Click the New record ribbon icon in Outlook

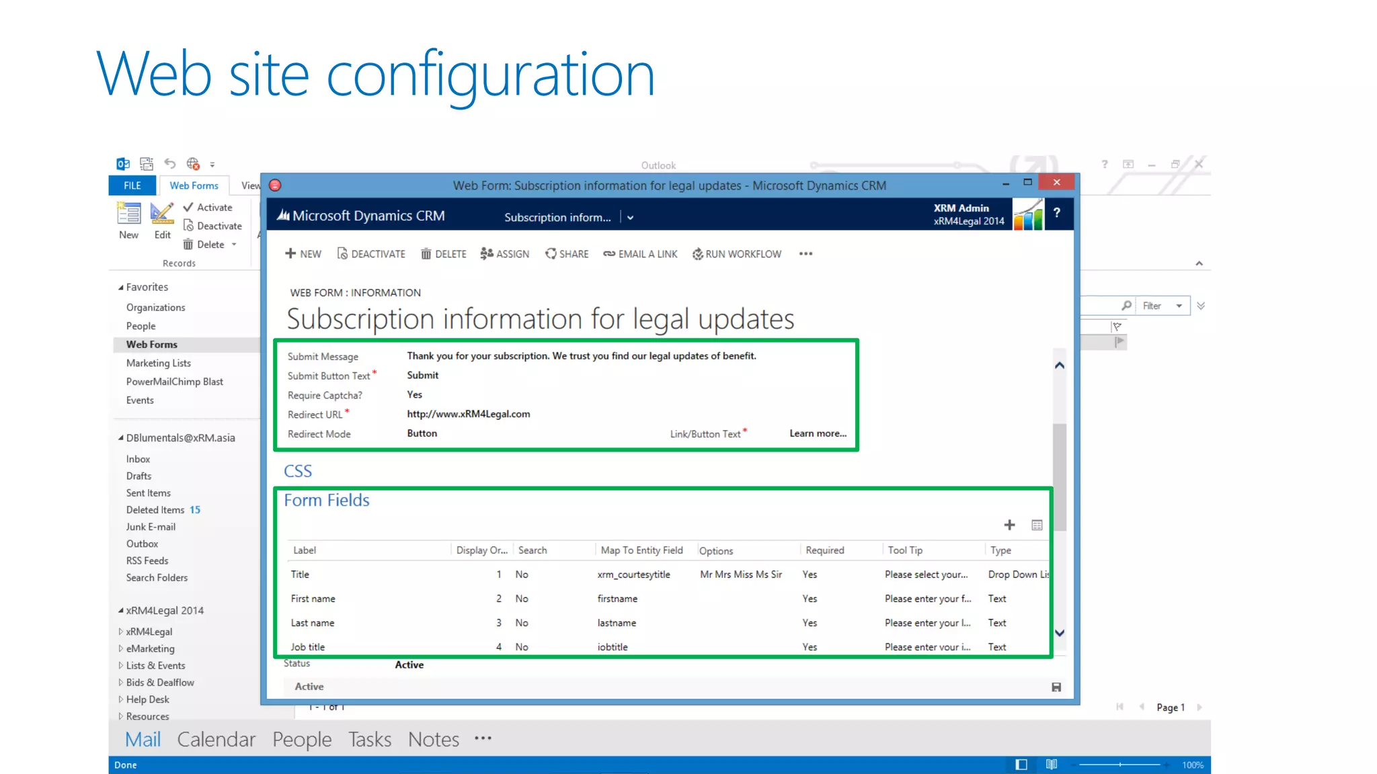[128, 213]
